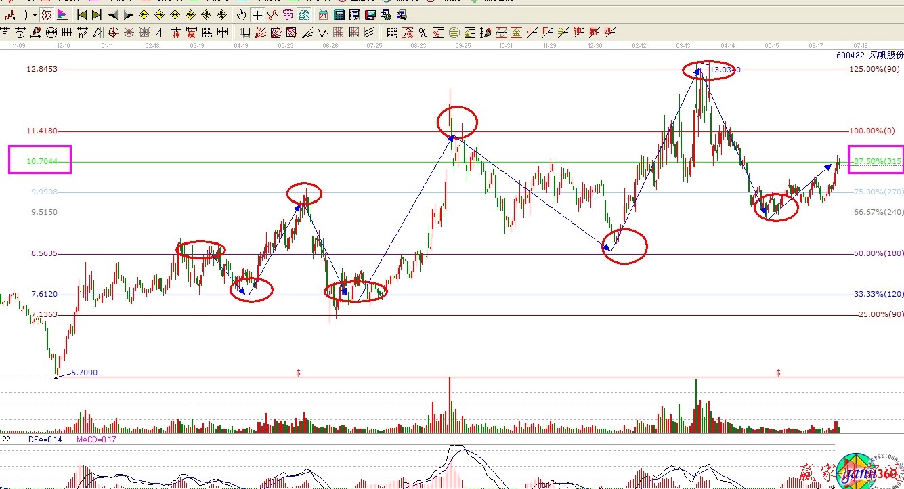Viewport: 904px width, 489px height.
Task: Open the notepad icon
Action: pyautogui.click(x=355, y=15)
